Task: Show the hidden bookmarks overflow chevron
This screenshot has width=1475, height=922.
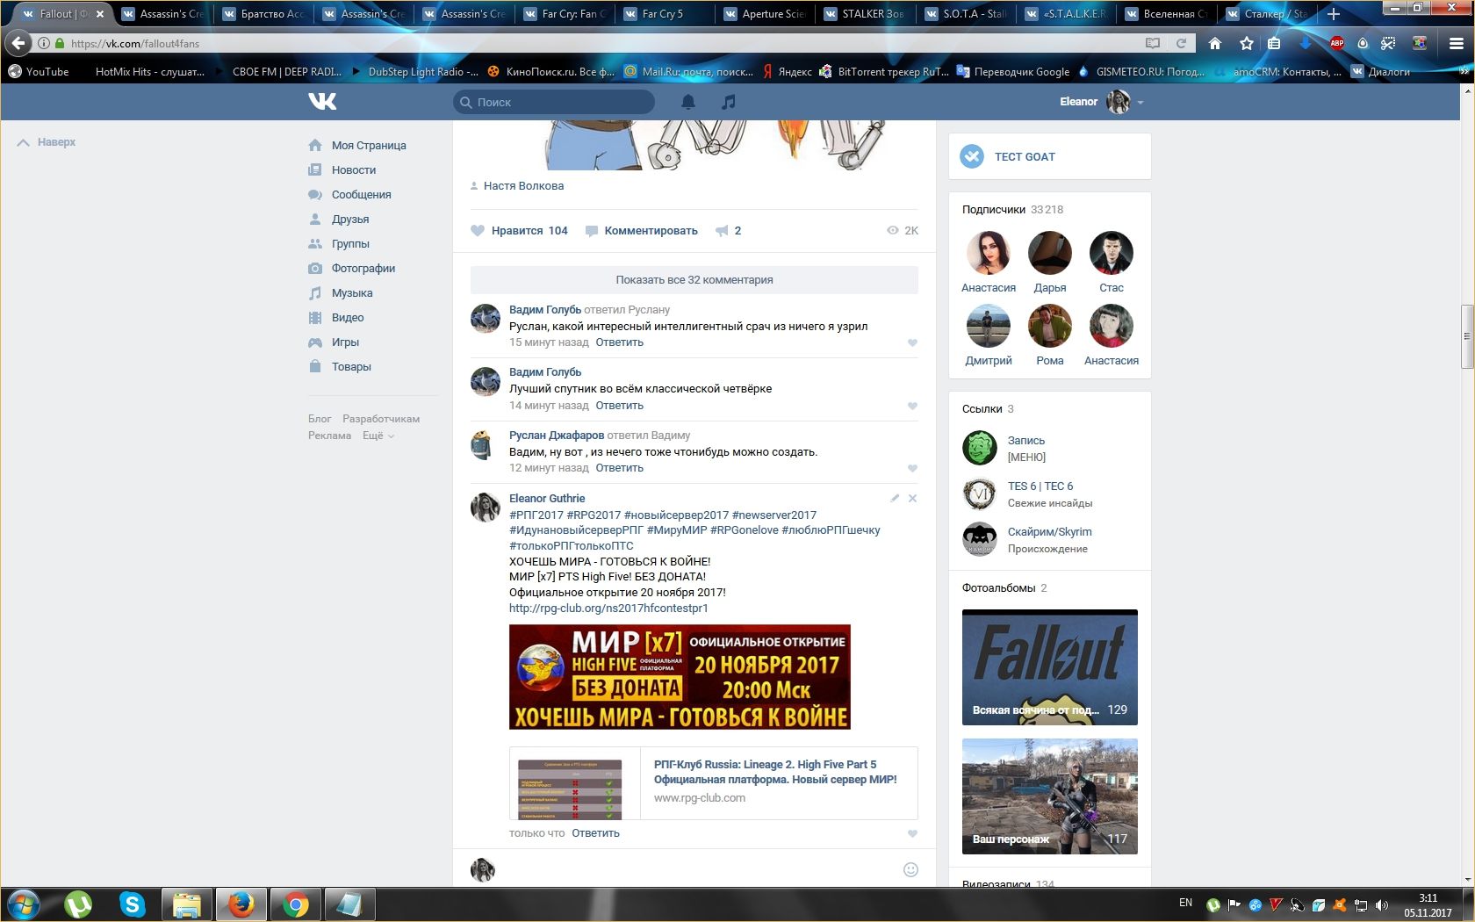Action: (1464, 72)
